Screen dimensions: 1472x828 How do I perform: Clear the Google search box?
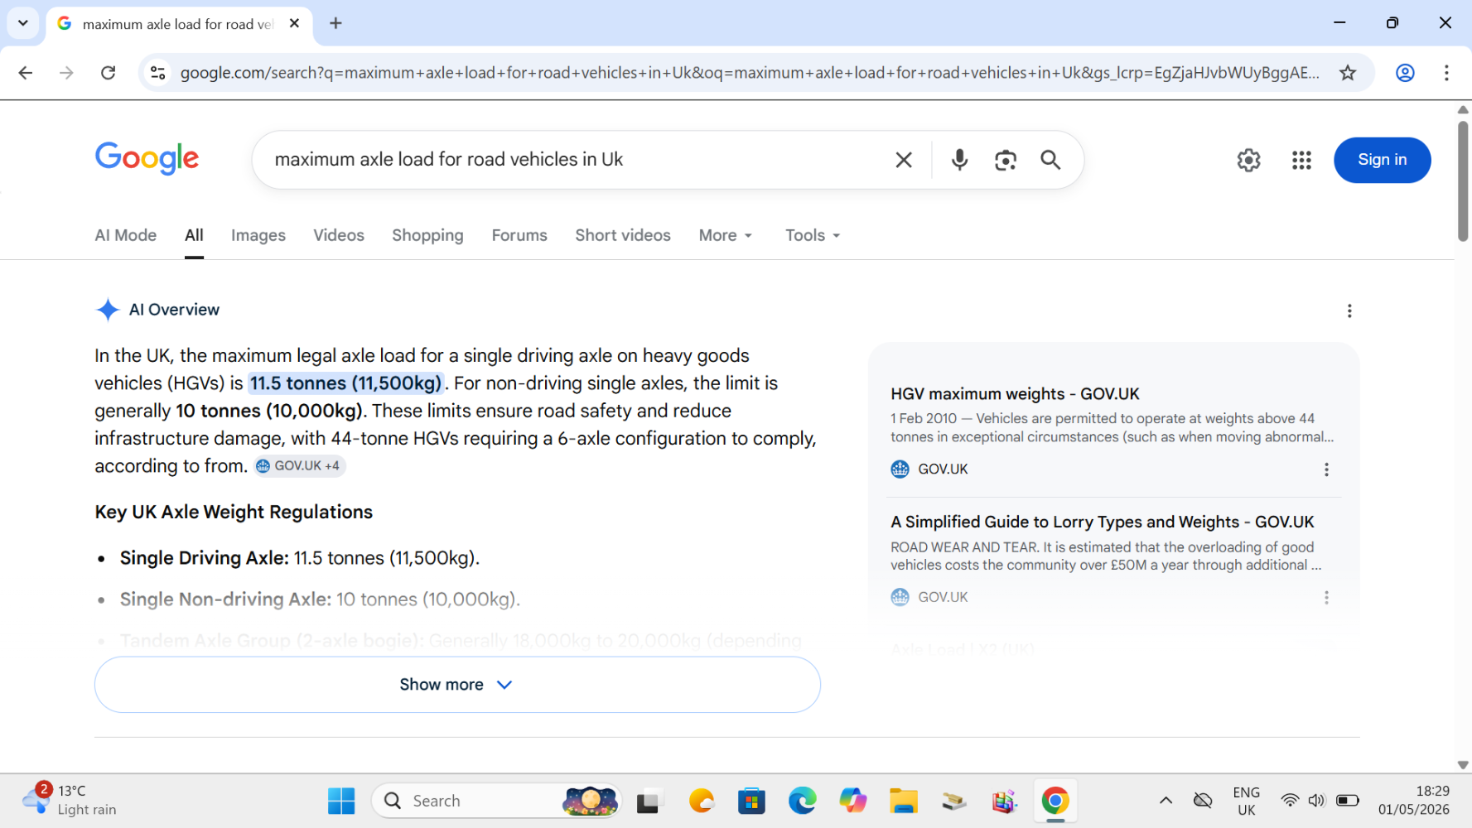(x=904, y=160)
